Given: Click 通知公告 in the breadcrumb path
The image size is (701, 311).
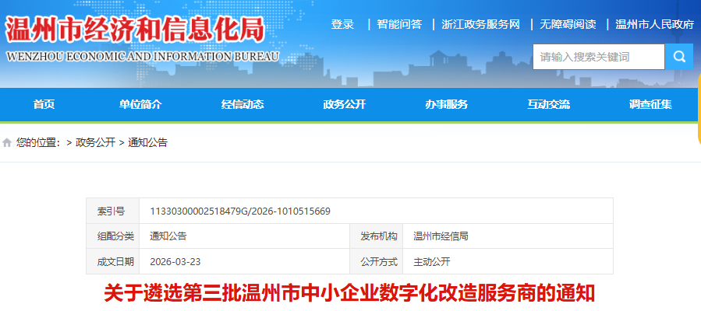Looking at the screenshot, I should point(147,143).
